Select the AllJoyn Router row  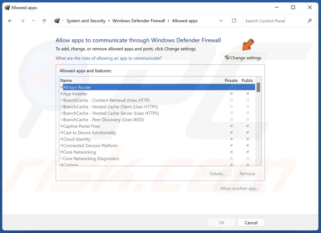[157, 87]
